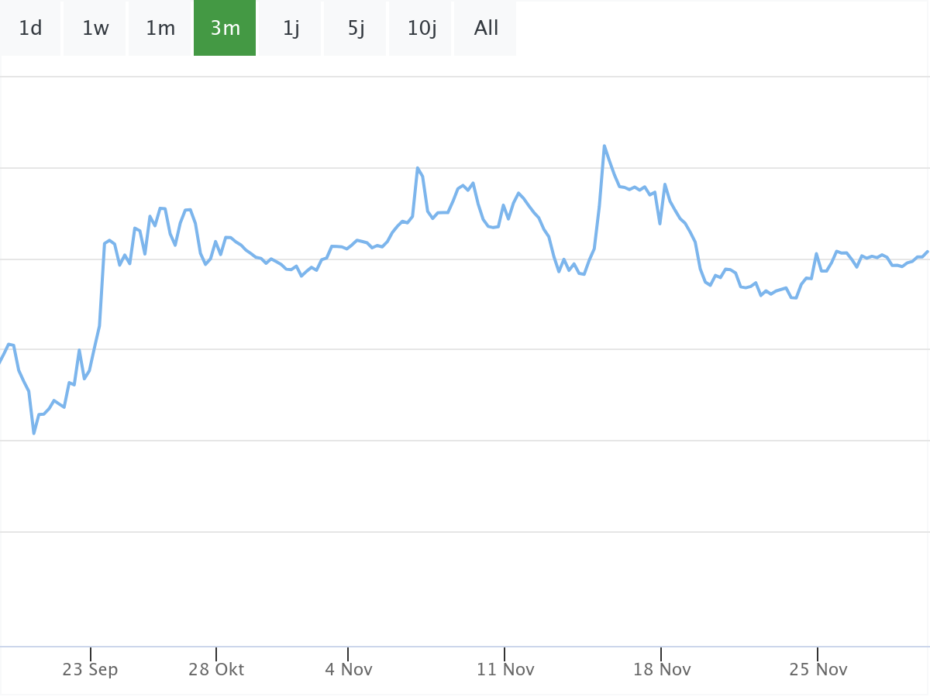Click the latest data point at the line's right end

(x=928, y=251)
